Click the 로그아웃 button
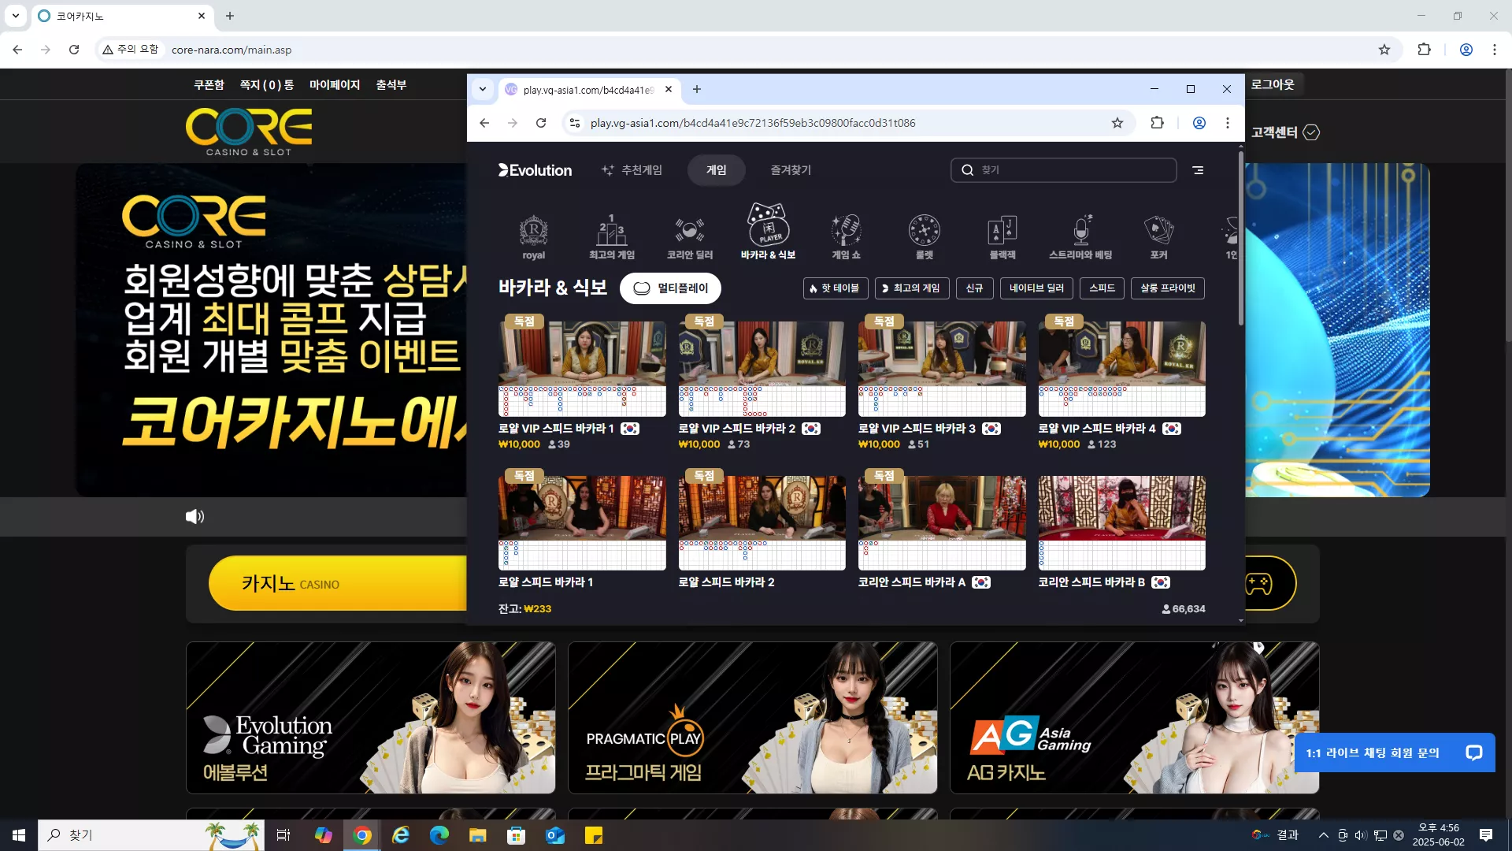 pos(1273,84)
